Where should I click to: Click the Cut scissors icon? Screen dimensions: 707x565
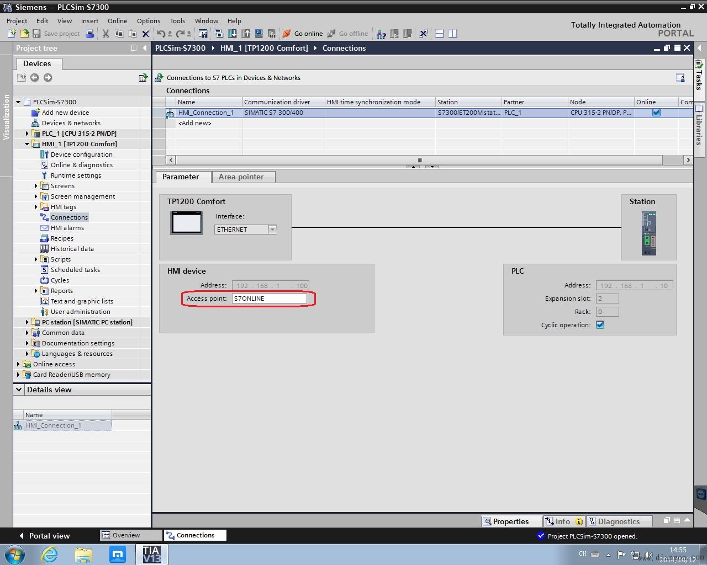(105, 34)
